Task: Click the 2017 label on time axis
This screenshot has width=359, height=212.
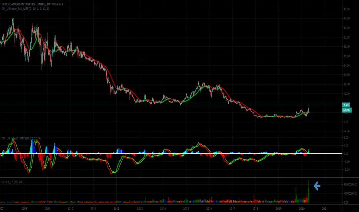Action: pyautogui.click(x=232, y=209)
